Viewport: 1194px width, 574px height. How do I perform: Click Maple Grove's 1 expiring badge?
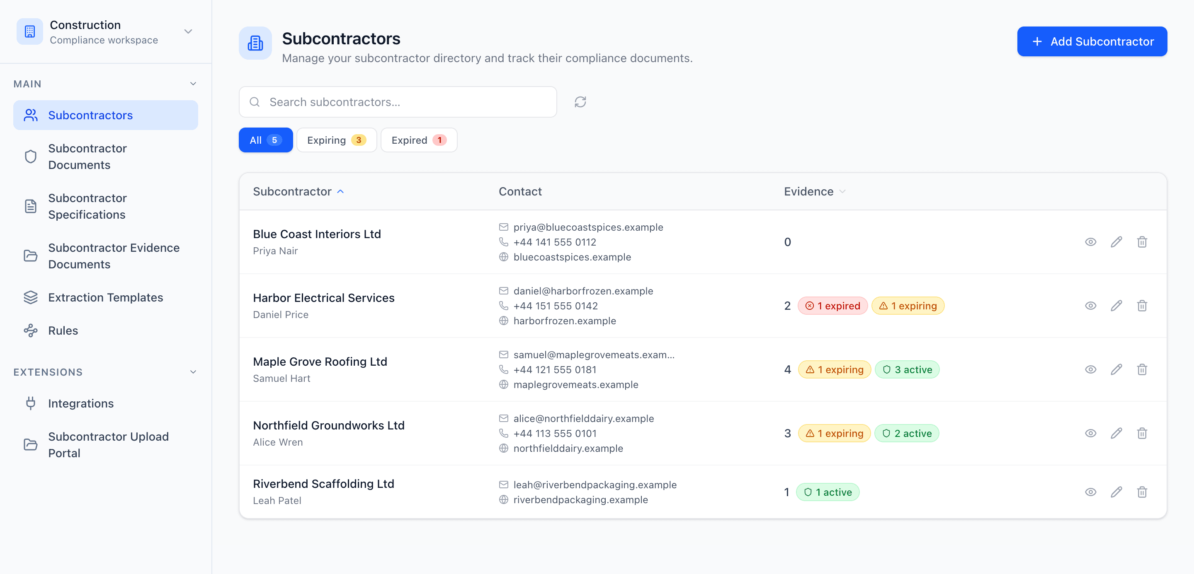(834, 369)
